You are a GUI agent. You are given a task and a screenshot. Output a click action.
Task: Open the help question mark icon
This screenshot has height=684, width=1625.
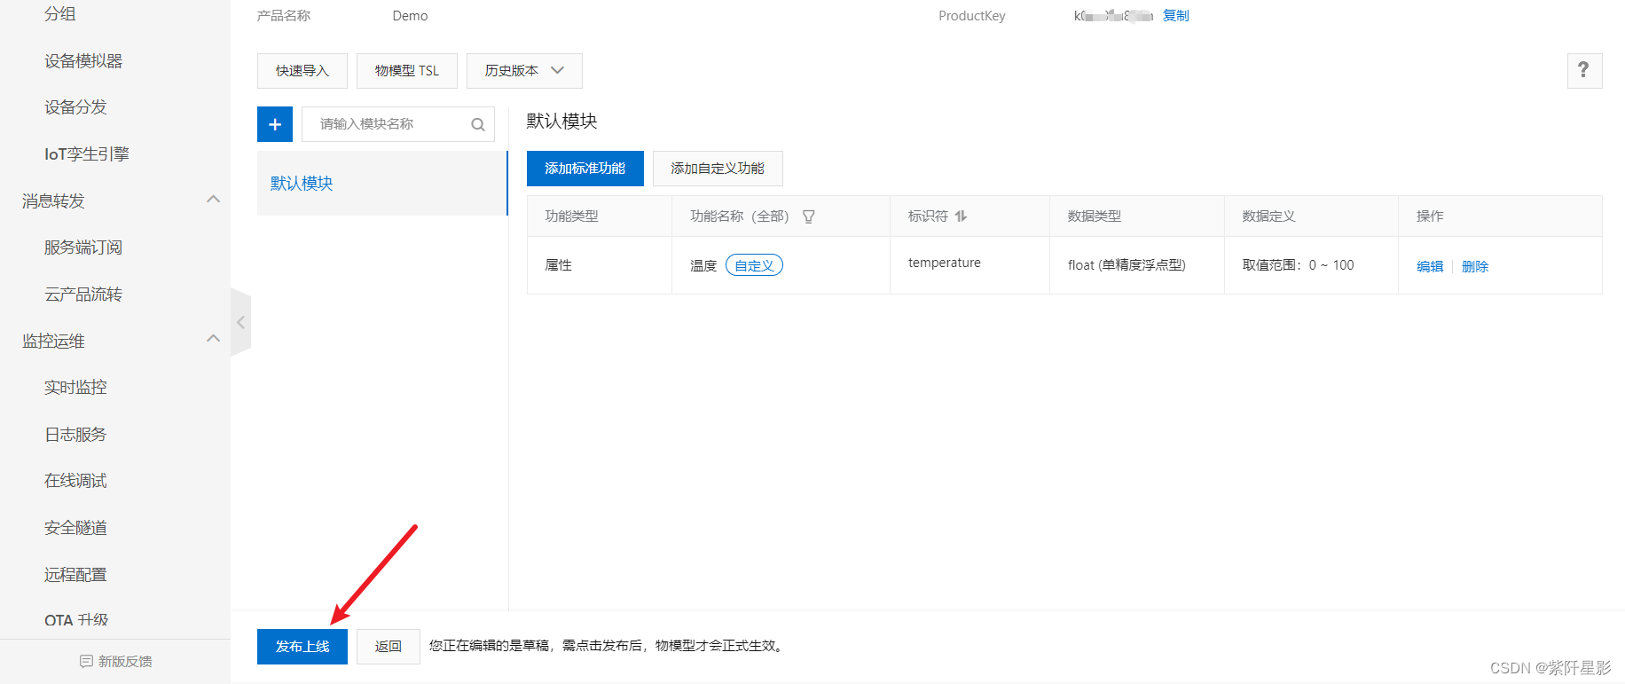[1584, 70]
